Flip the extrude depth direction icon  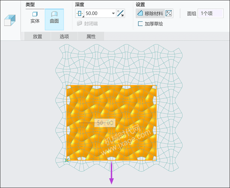tap(120, 14)
